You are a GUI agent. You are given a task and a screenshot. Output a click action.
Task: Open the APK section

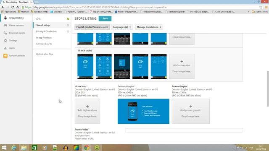pos(38,19)
